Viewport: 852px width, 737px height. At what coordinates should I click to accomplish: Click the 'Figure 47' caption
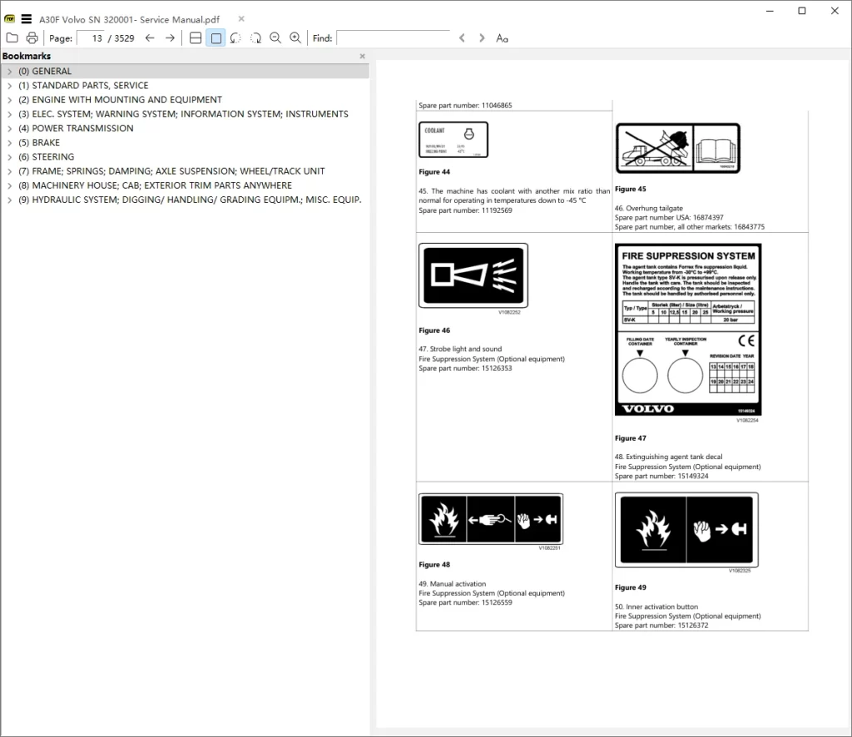pyautogui.click(x=631, y=438)
